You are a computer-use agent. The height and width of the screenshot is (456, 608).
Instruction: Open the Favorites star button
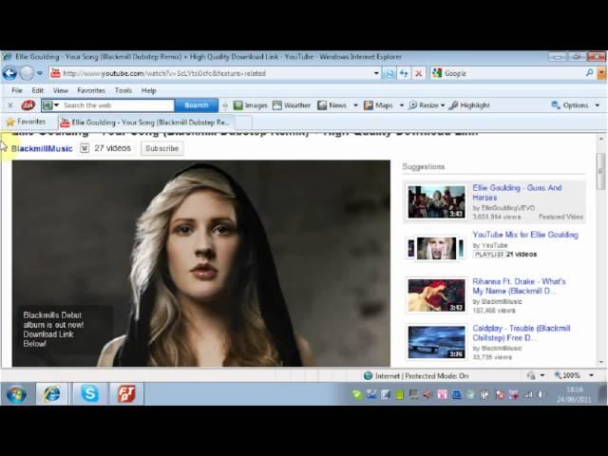coord(26,122)
